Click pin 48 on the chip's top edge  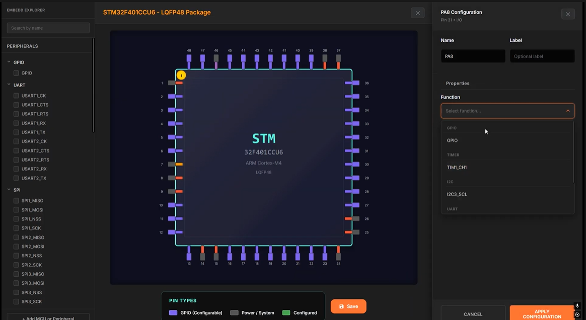coord(189,61)
